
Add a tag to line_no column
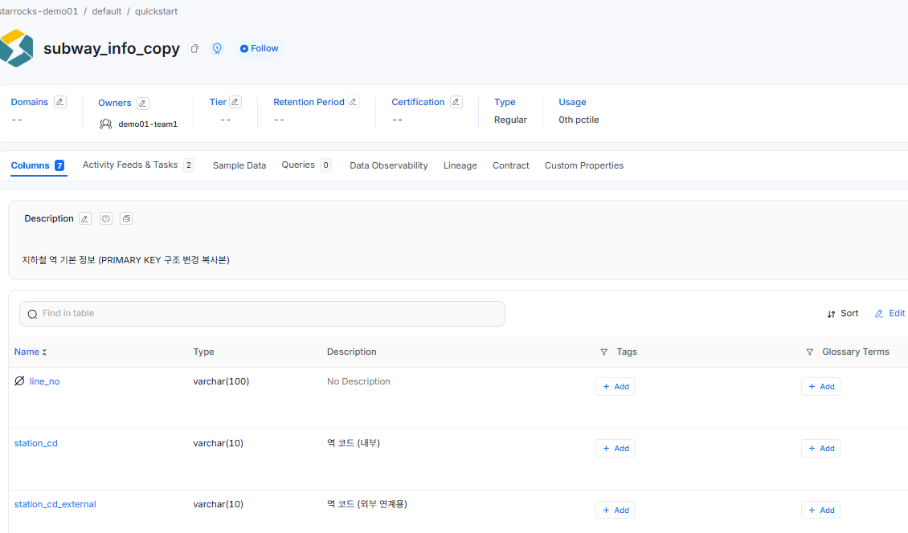(x=615, y=387)
